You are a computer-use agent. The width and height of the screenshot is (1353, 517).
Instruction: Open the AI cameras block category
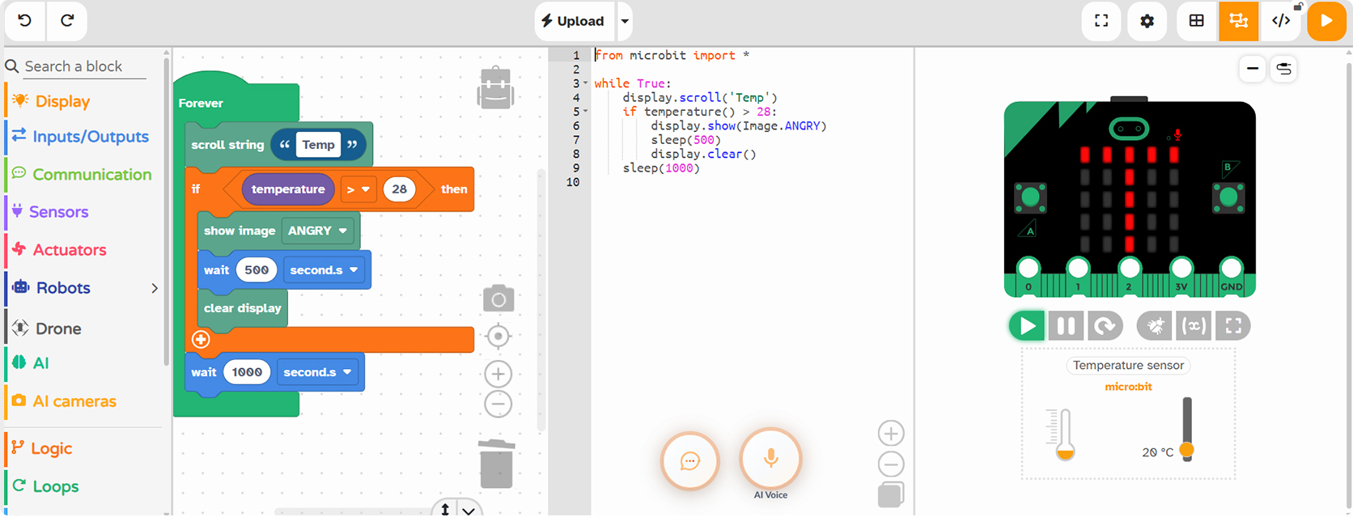74,401
